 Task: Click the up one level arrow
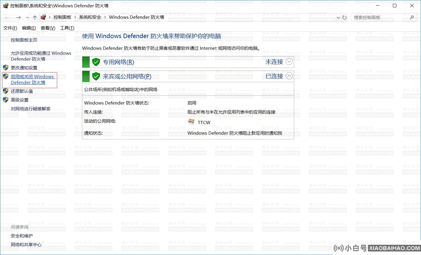click(35, 18)
